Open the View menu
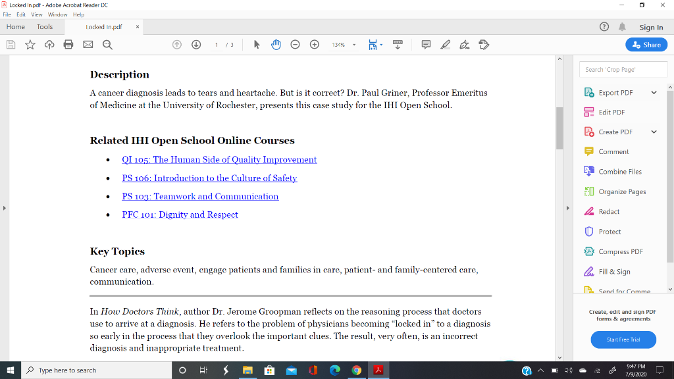 coord(36,14)
